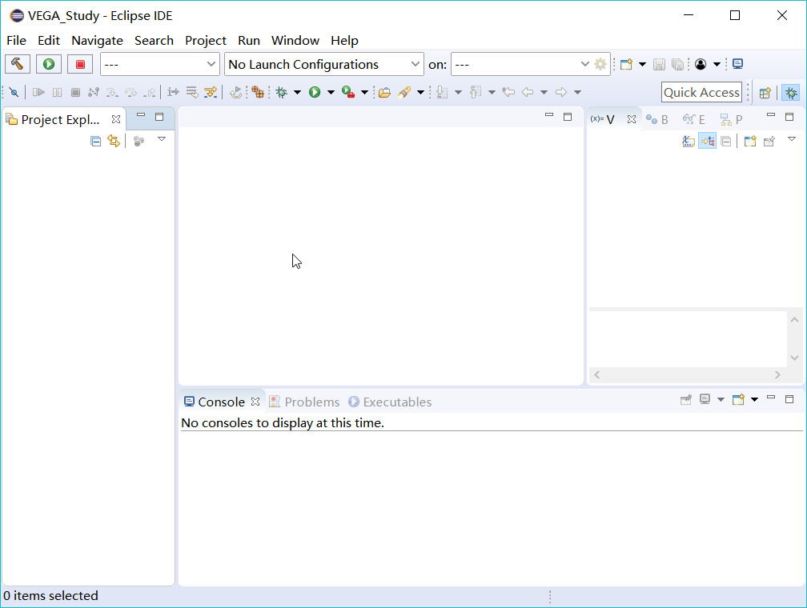Expand the New wizard dropdown arrow
This screenshot has height=608, width=807.
(x=642, y=64)
